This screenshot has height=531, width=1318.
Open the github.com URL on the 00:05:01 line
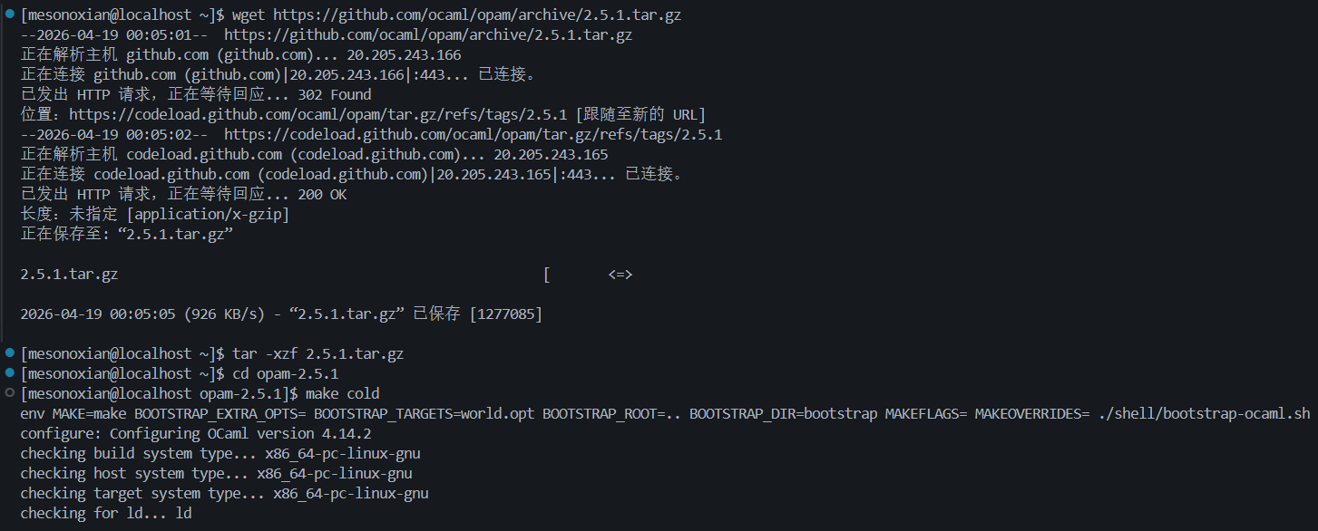tap(428, 34)
